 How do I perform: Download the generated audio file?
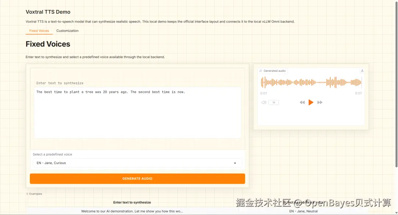(362, 70)
